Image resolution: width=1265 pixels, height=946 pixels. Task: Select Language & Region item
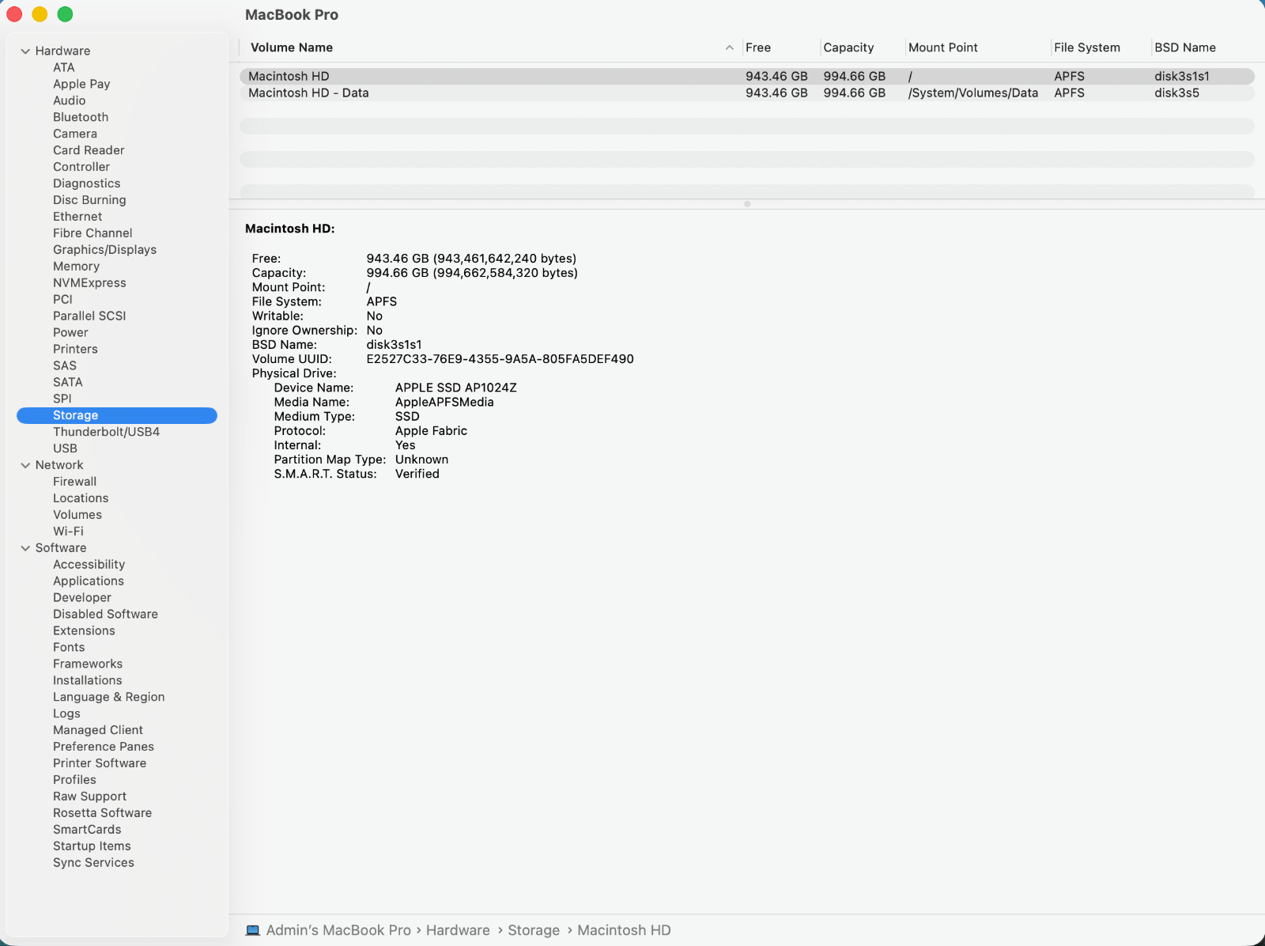coord(109,698)
